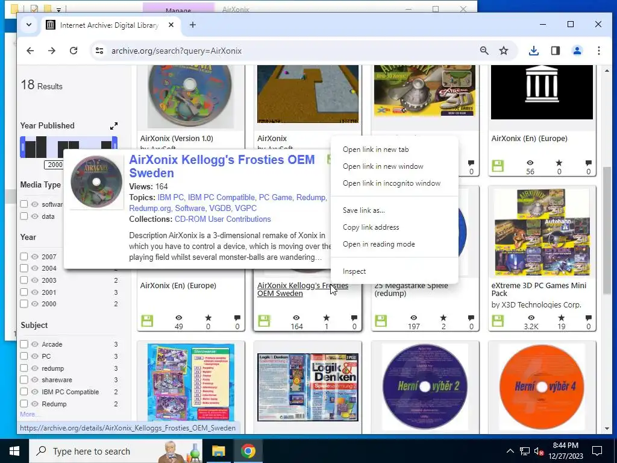The image size is (617, 463).
Task: Open the AirXonix (Version 1.0) item
Action: (x=177, y=139)
